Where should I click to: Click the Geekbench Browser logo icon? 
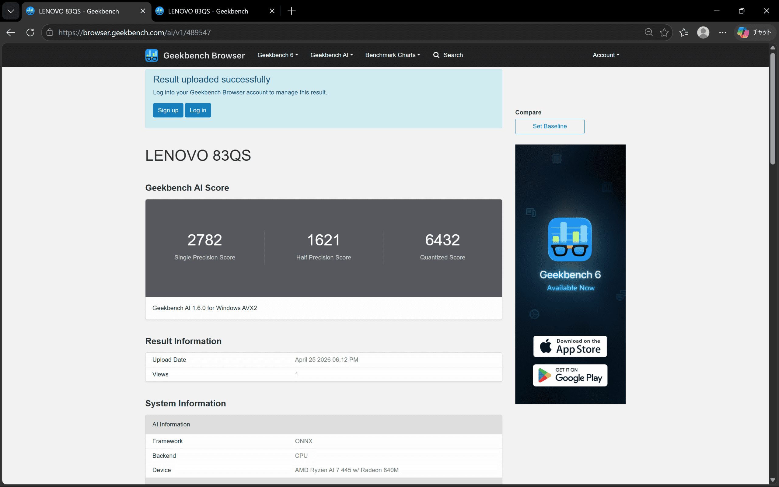(x=151, y=55)
